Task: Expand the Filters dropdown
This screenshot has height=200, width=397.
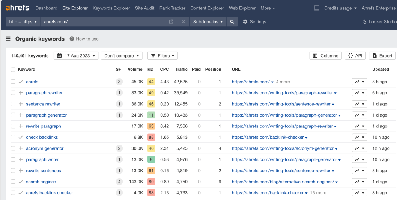Action: coord(162,56)
